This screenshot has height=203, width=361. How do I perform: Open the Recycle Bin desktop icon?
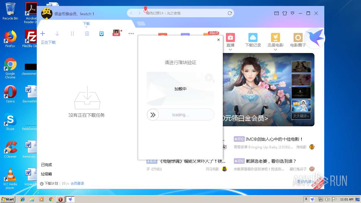(x=10, y=11)
